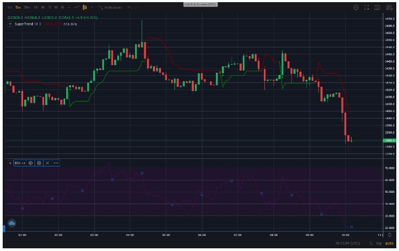
Task: Open RSI more options menu
Action: click(56, 163)
